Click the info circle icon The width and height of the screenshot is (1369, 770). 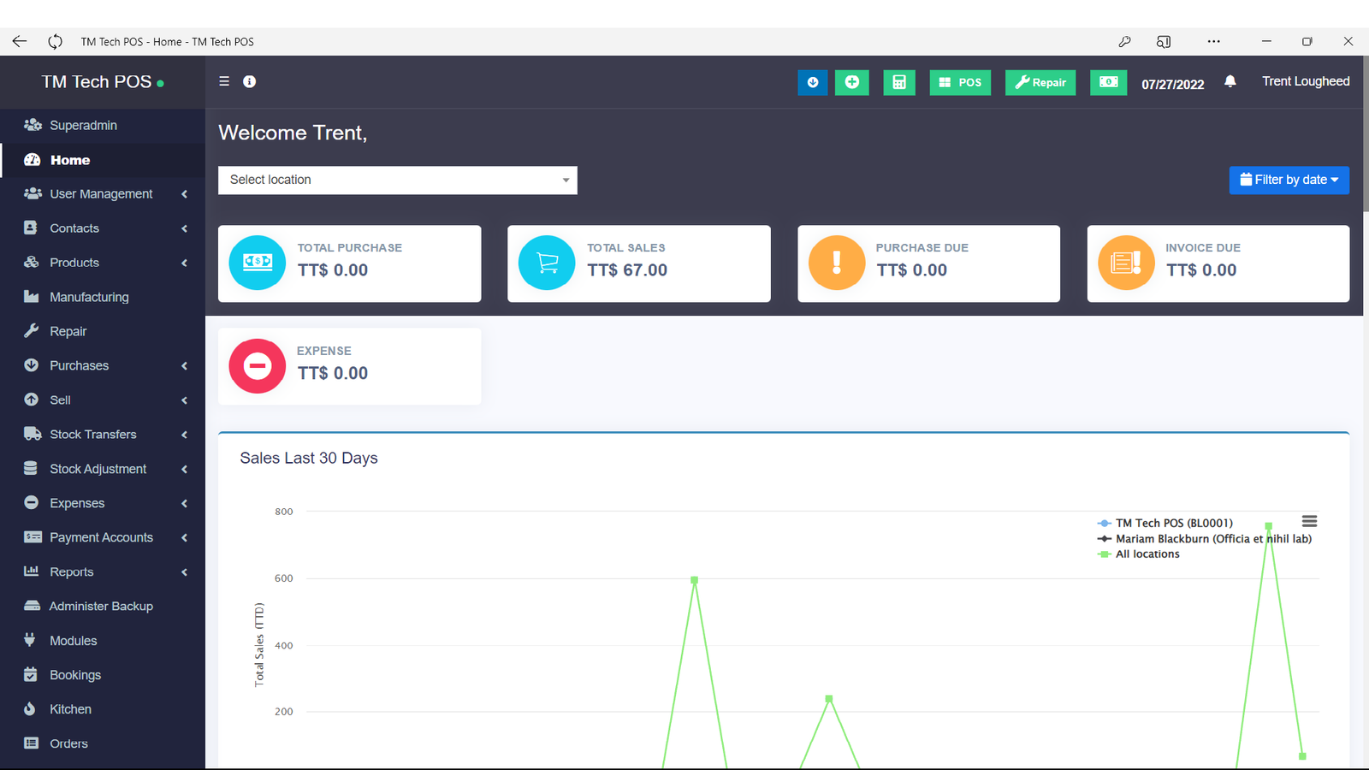(249, 81)
